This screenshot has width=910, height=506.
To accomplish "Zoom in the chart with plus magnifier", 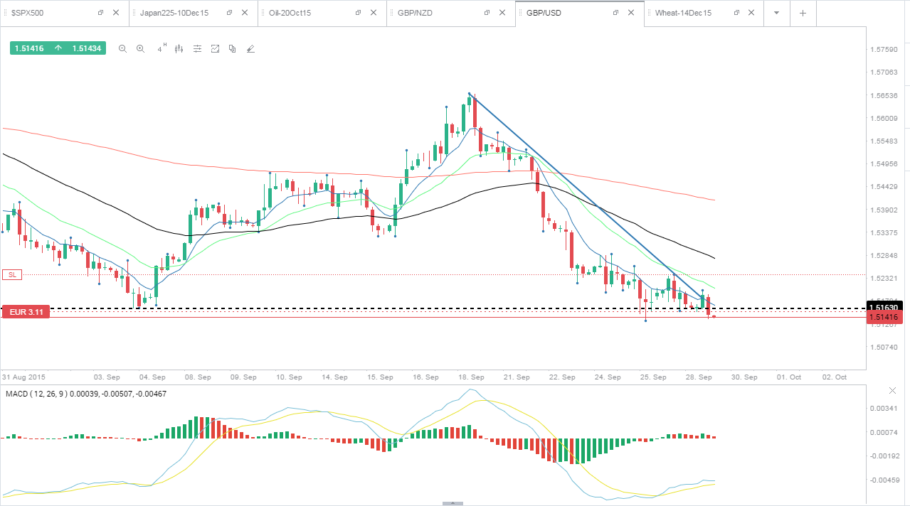I will [140, 49].
